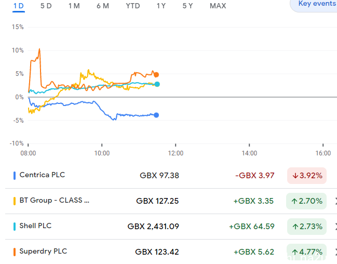The width and height of the screenshot is (337, 264).
Task: Click the GBX 2,431.09 price value
Action: click(x=153, y=227)
